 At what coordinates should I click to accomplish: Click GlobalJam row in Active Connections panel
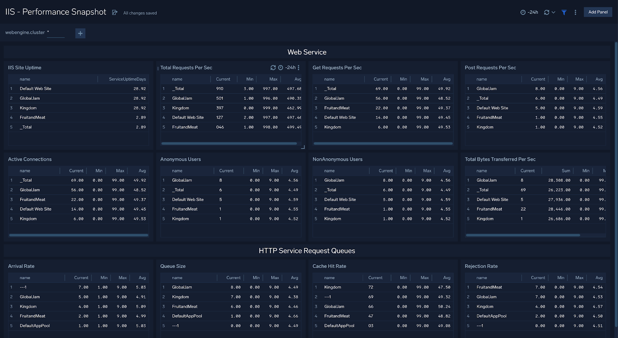pyautogui.click(x=78, y=190)
